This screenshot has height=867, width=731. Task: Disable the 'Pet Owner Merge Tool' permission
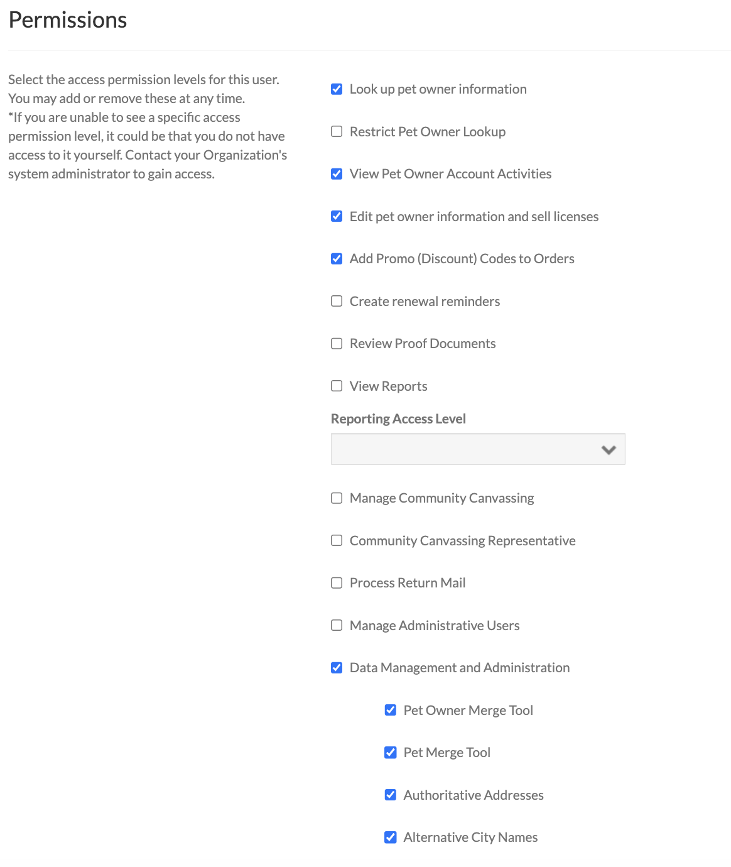(390, 710)
